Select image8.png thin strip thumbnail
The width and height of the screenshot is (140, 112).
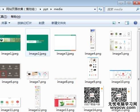(x=65, y=78)
